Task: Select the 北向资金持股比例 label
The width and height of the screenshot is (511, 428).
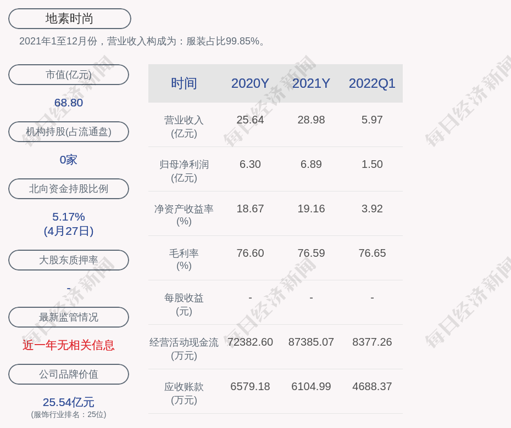Action: (69, 189)
